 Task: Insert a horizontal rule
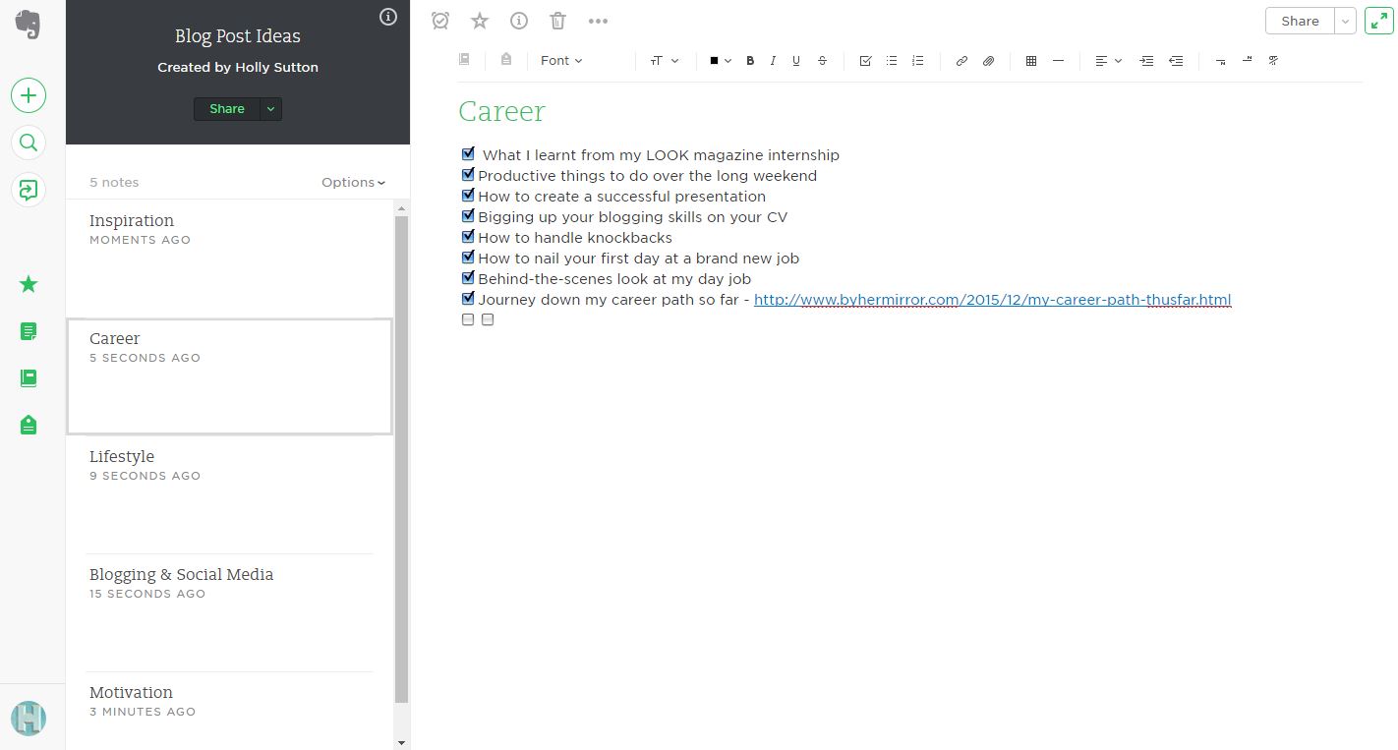1058,61
